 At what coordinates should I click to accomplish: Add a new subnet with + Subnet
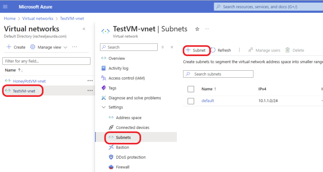[x=195, y=50]
